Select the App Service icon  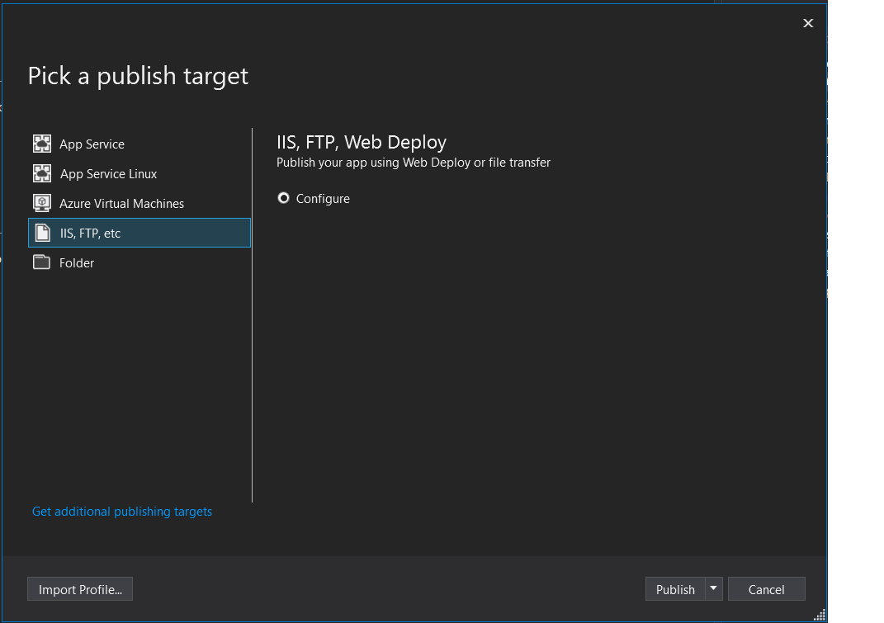[41, 144]
